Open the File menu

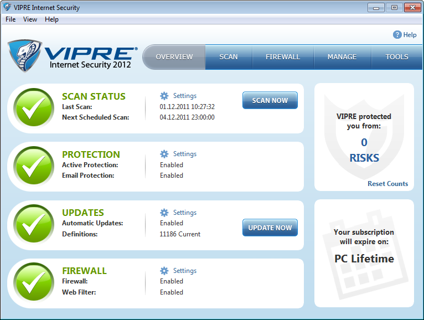pyautogui.click(x=11, y=19)
